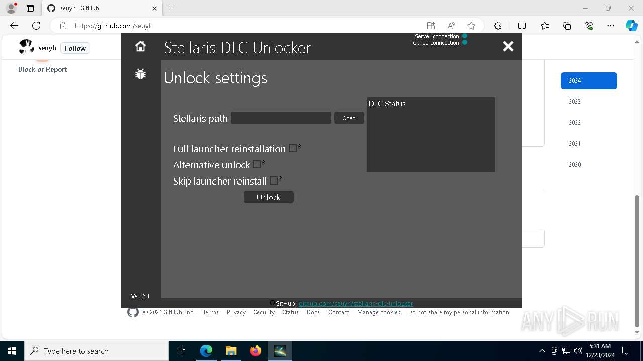Open the Stellaris Unlocker taskbar icon
The height and width of the screenshot is (361, 643).
tap(280, 351)
